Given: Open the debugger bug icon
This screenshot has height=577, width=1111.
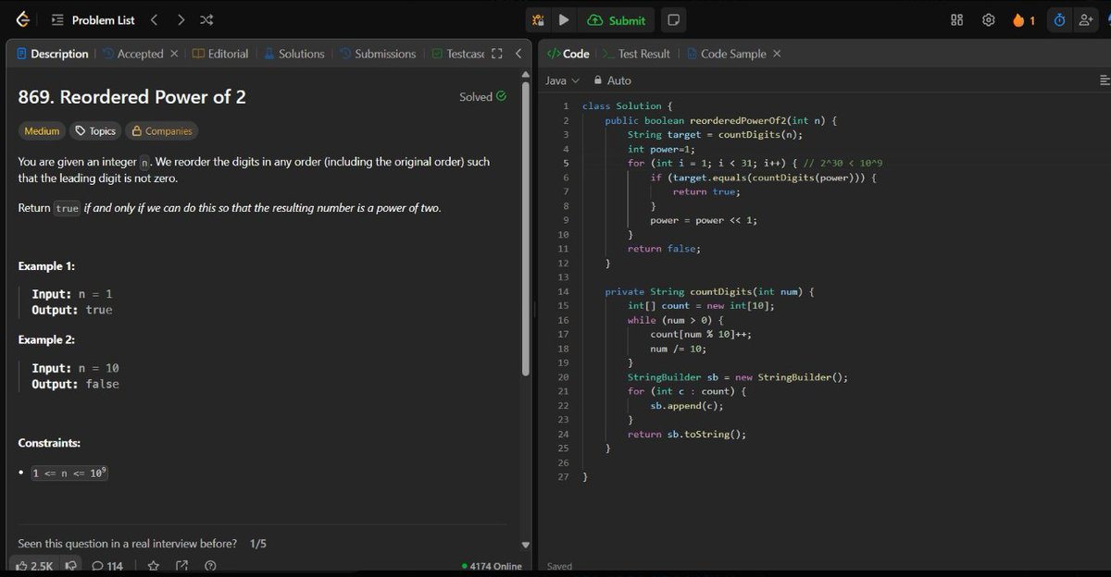Looking at the screenshot, I should 539,19.
